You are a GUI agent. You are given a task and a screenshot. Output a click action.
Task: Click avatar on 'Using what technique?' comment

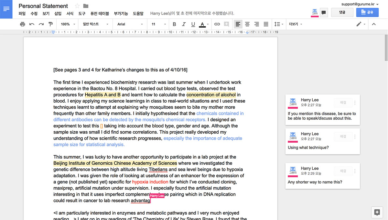293,137
